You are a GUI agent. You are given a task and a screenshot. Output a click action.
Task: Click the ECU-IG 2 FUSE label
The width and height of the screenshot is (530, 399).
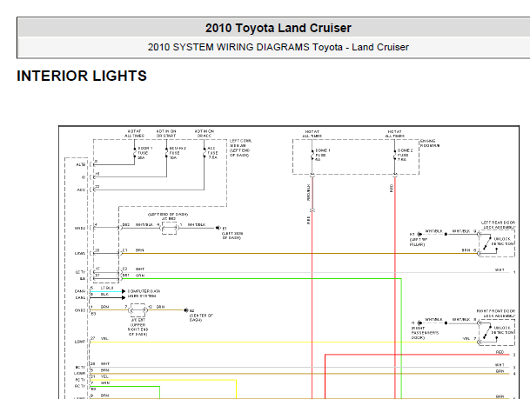pos(178,153)
